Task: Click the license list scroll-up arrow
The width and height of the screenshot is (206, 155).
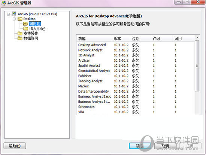Action: (x=197, y=38)
